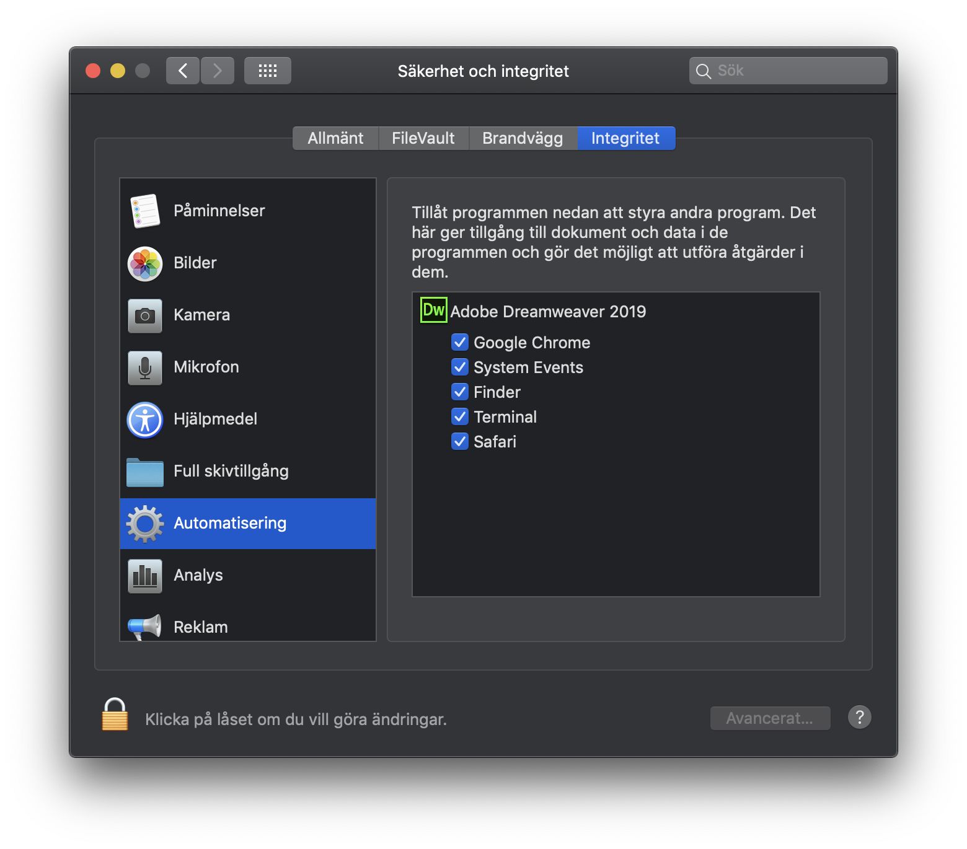Uncheck Google Chrome permission
Image resolution: width=967 pixels, height=849 pixels.
460,342
